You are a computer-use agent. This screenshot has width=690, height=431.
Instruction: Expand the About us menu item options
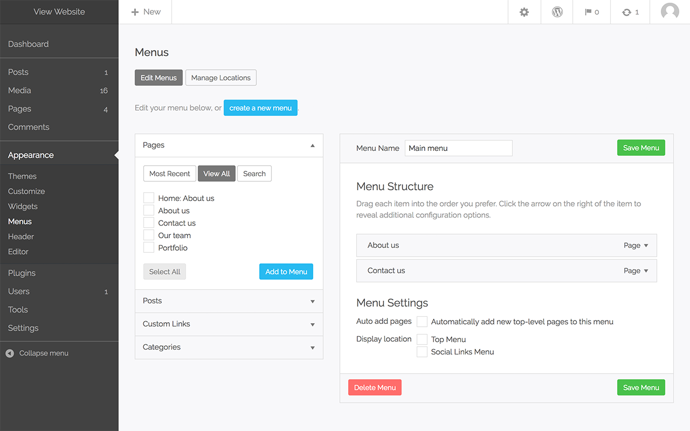click(646, 246)
